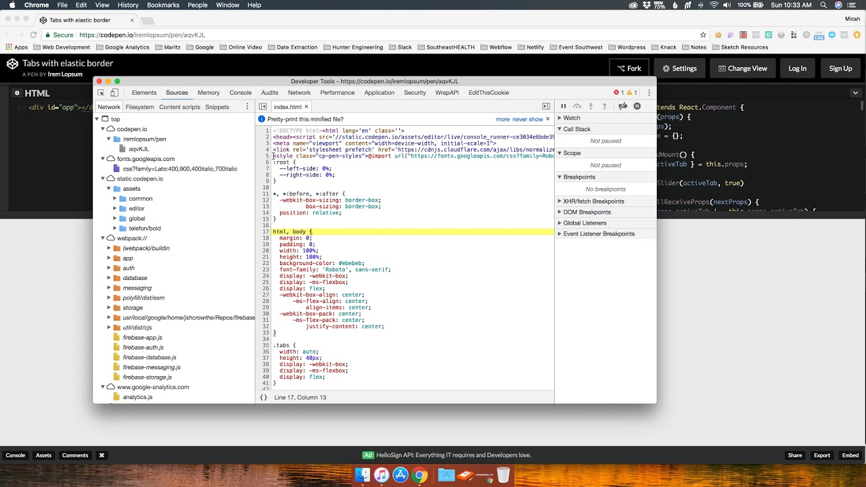Click the Change View button
The image size is (866, 487).
coord(742,68)
